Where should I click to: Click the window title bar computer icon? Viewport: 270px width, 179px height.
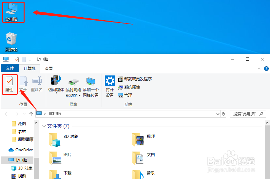[x=6, y=59]
